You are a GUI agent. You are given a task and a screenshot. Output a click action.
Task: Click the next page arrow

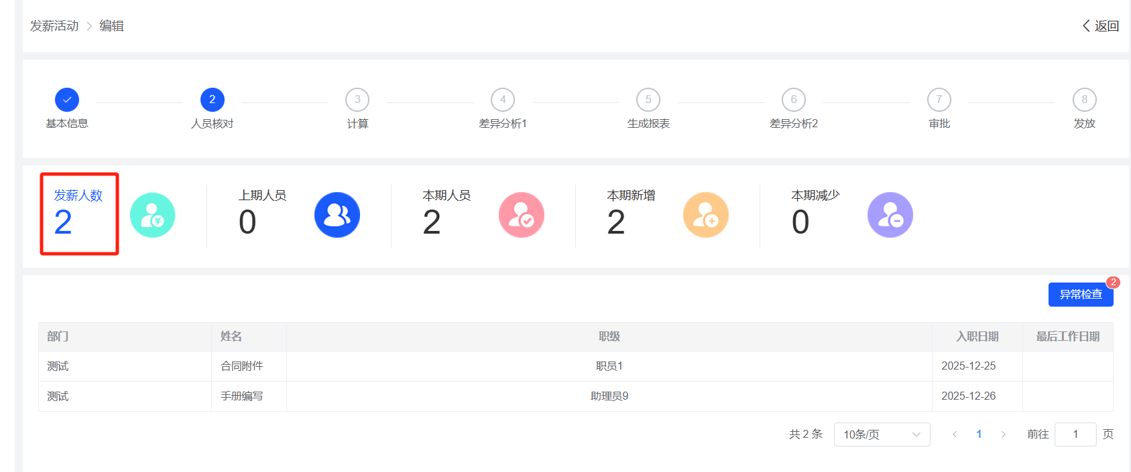pos(1004,435)
